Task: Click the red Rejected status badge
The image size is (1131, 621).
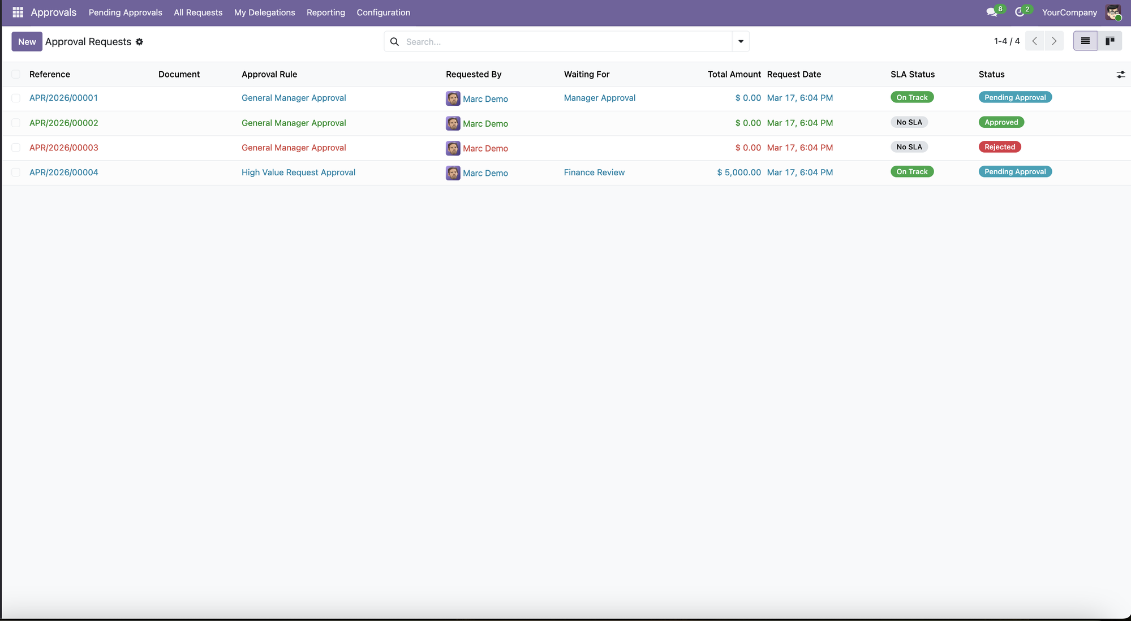Action: coord(999,147)
